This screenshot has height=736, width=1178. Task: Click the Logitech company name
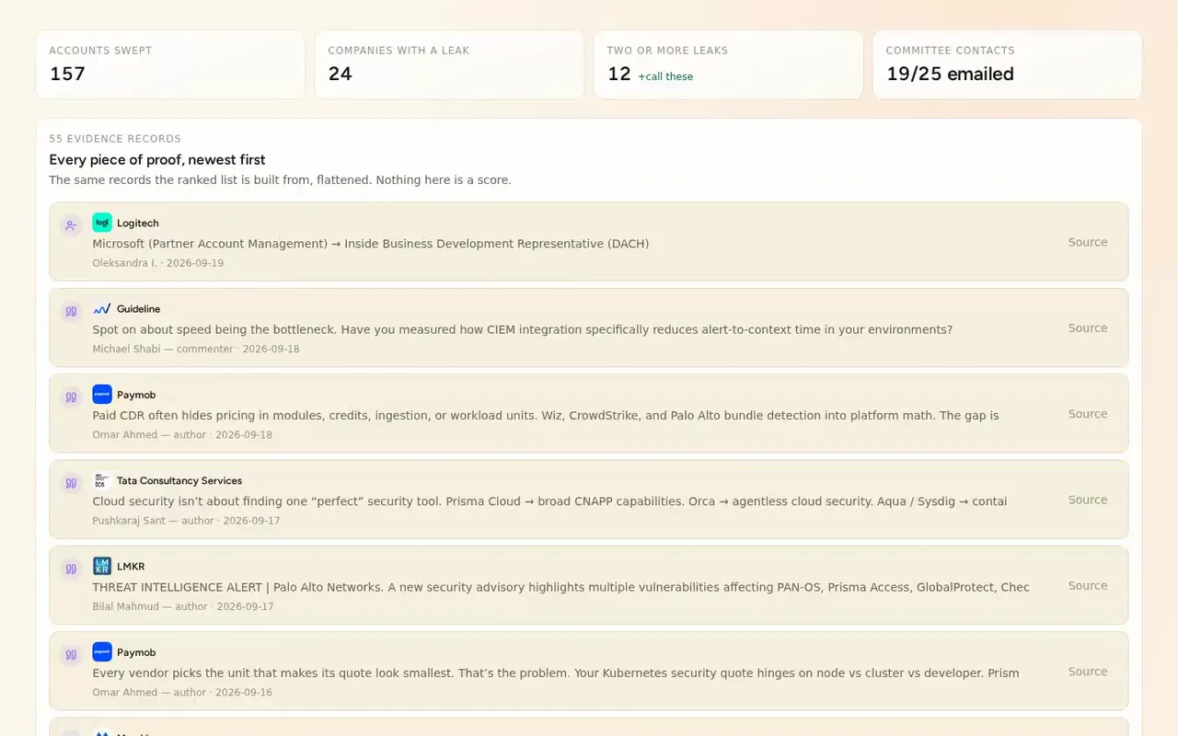click(138, 223)
